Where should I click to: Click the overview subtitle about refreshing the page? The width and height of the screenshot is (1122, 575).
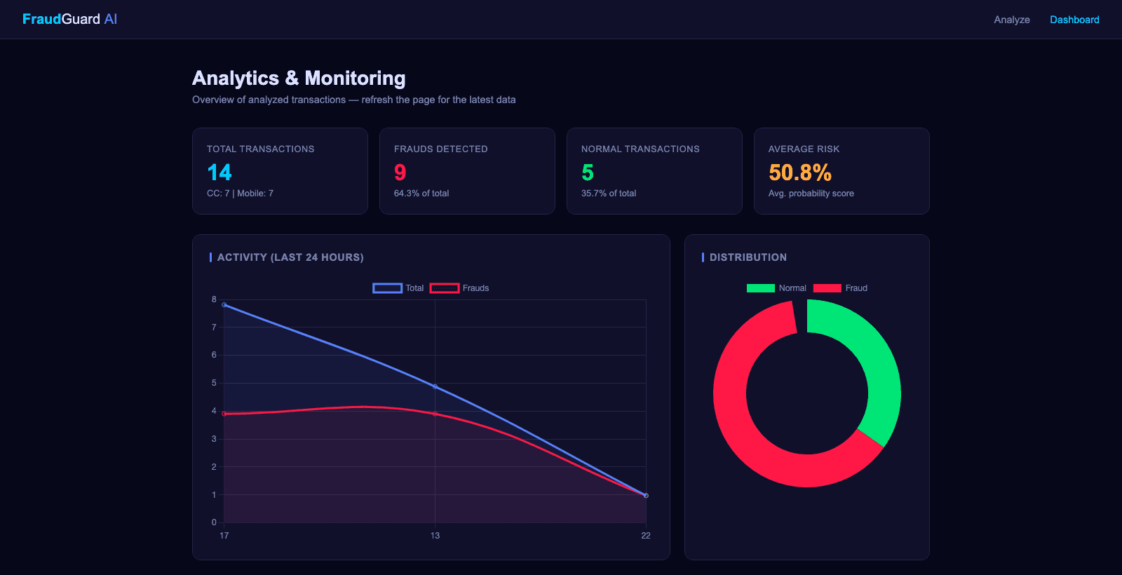coord(354,100)
